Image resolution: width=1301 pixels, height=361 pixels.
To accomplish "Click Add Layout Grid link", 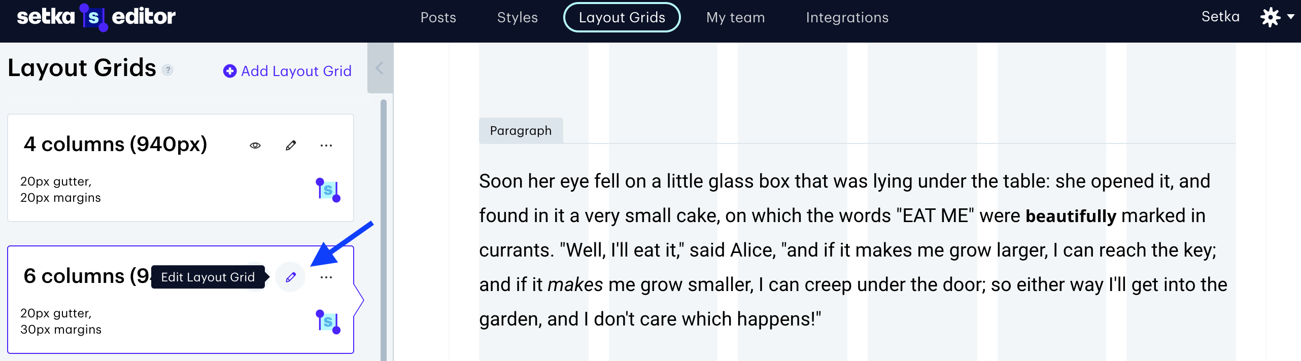I will point(296,71).
